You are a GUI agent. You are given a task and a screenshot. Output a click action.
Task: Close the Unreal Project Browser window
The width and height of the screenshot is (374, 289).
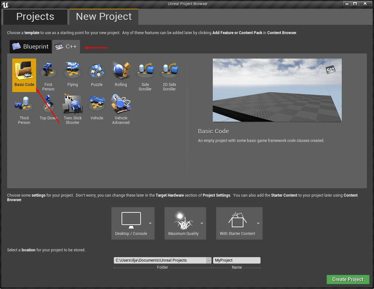point(365,4)
